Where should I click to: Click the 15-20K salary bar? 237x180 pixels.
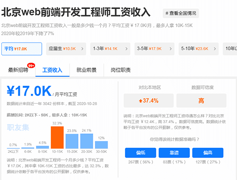tap(72, 141)
